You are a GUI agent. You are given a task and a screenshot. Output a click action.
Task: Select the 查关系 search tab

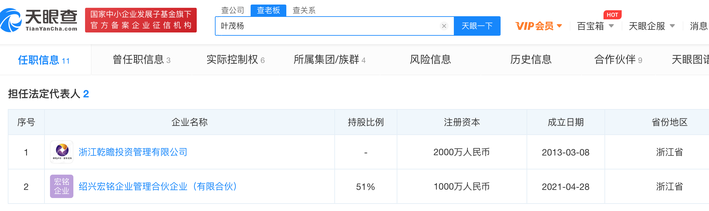coord(304,10)
